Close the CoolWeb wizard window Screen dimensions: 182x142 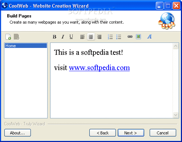[x=176, y=6]
